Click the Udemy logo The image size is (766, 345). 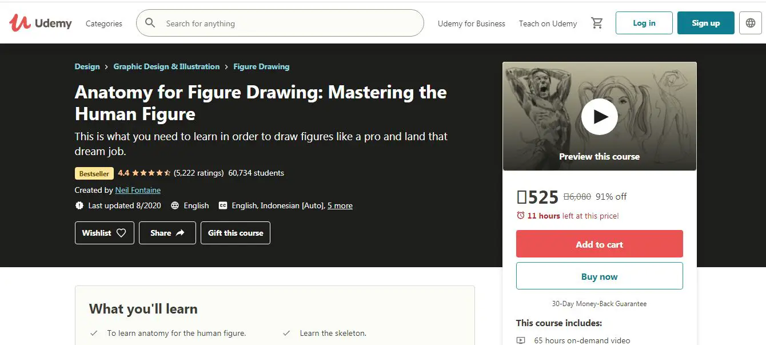coord(41,23)
